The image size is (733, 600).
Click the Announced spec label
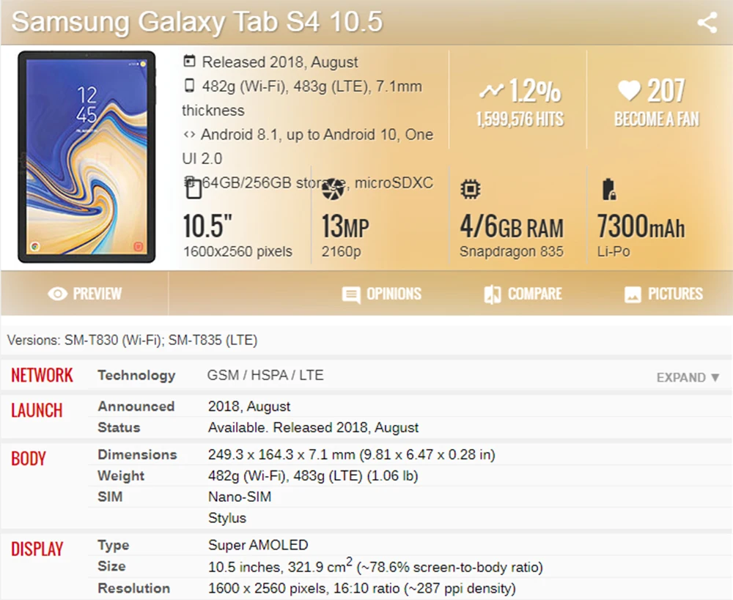coord(136,407)
